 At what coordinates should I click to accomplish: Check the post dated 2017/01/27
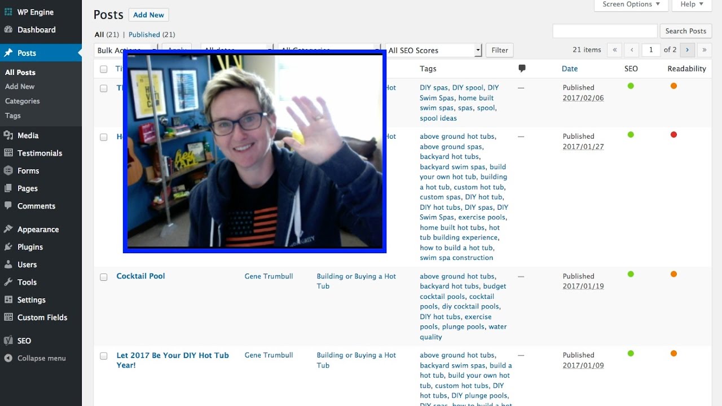tap(103, 136)
